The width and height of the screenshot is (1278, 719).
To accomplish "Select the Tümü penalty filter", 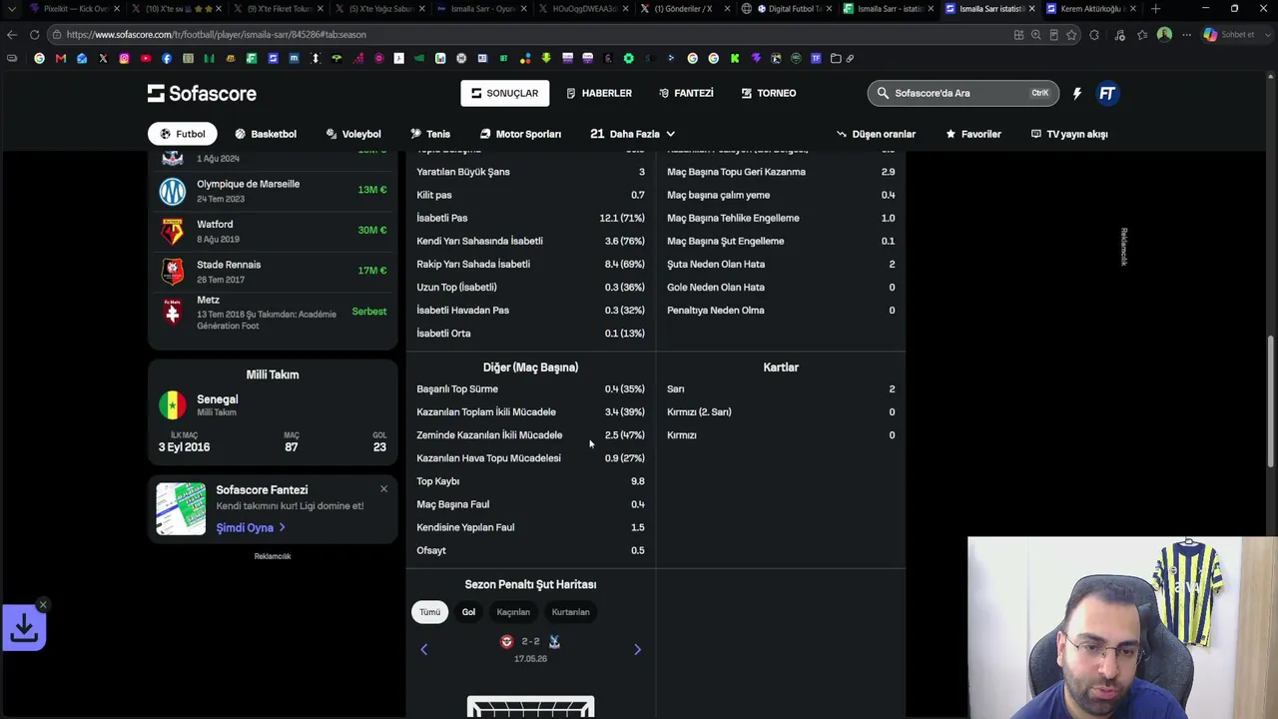I will tap(429, 612).
